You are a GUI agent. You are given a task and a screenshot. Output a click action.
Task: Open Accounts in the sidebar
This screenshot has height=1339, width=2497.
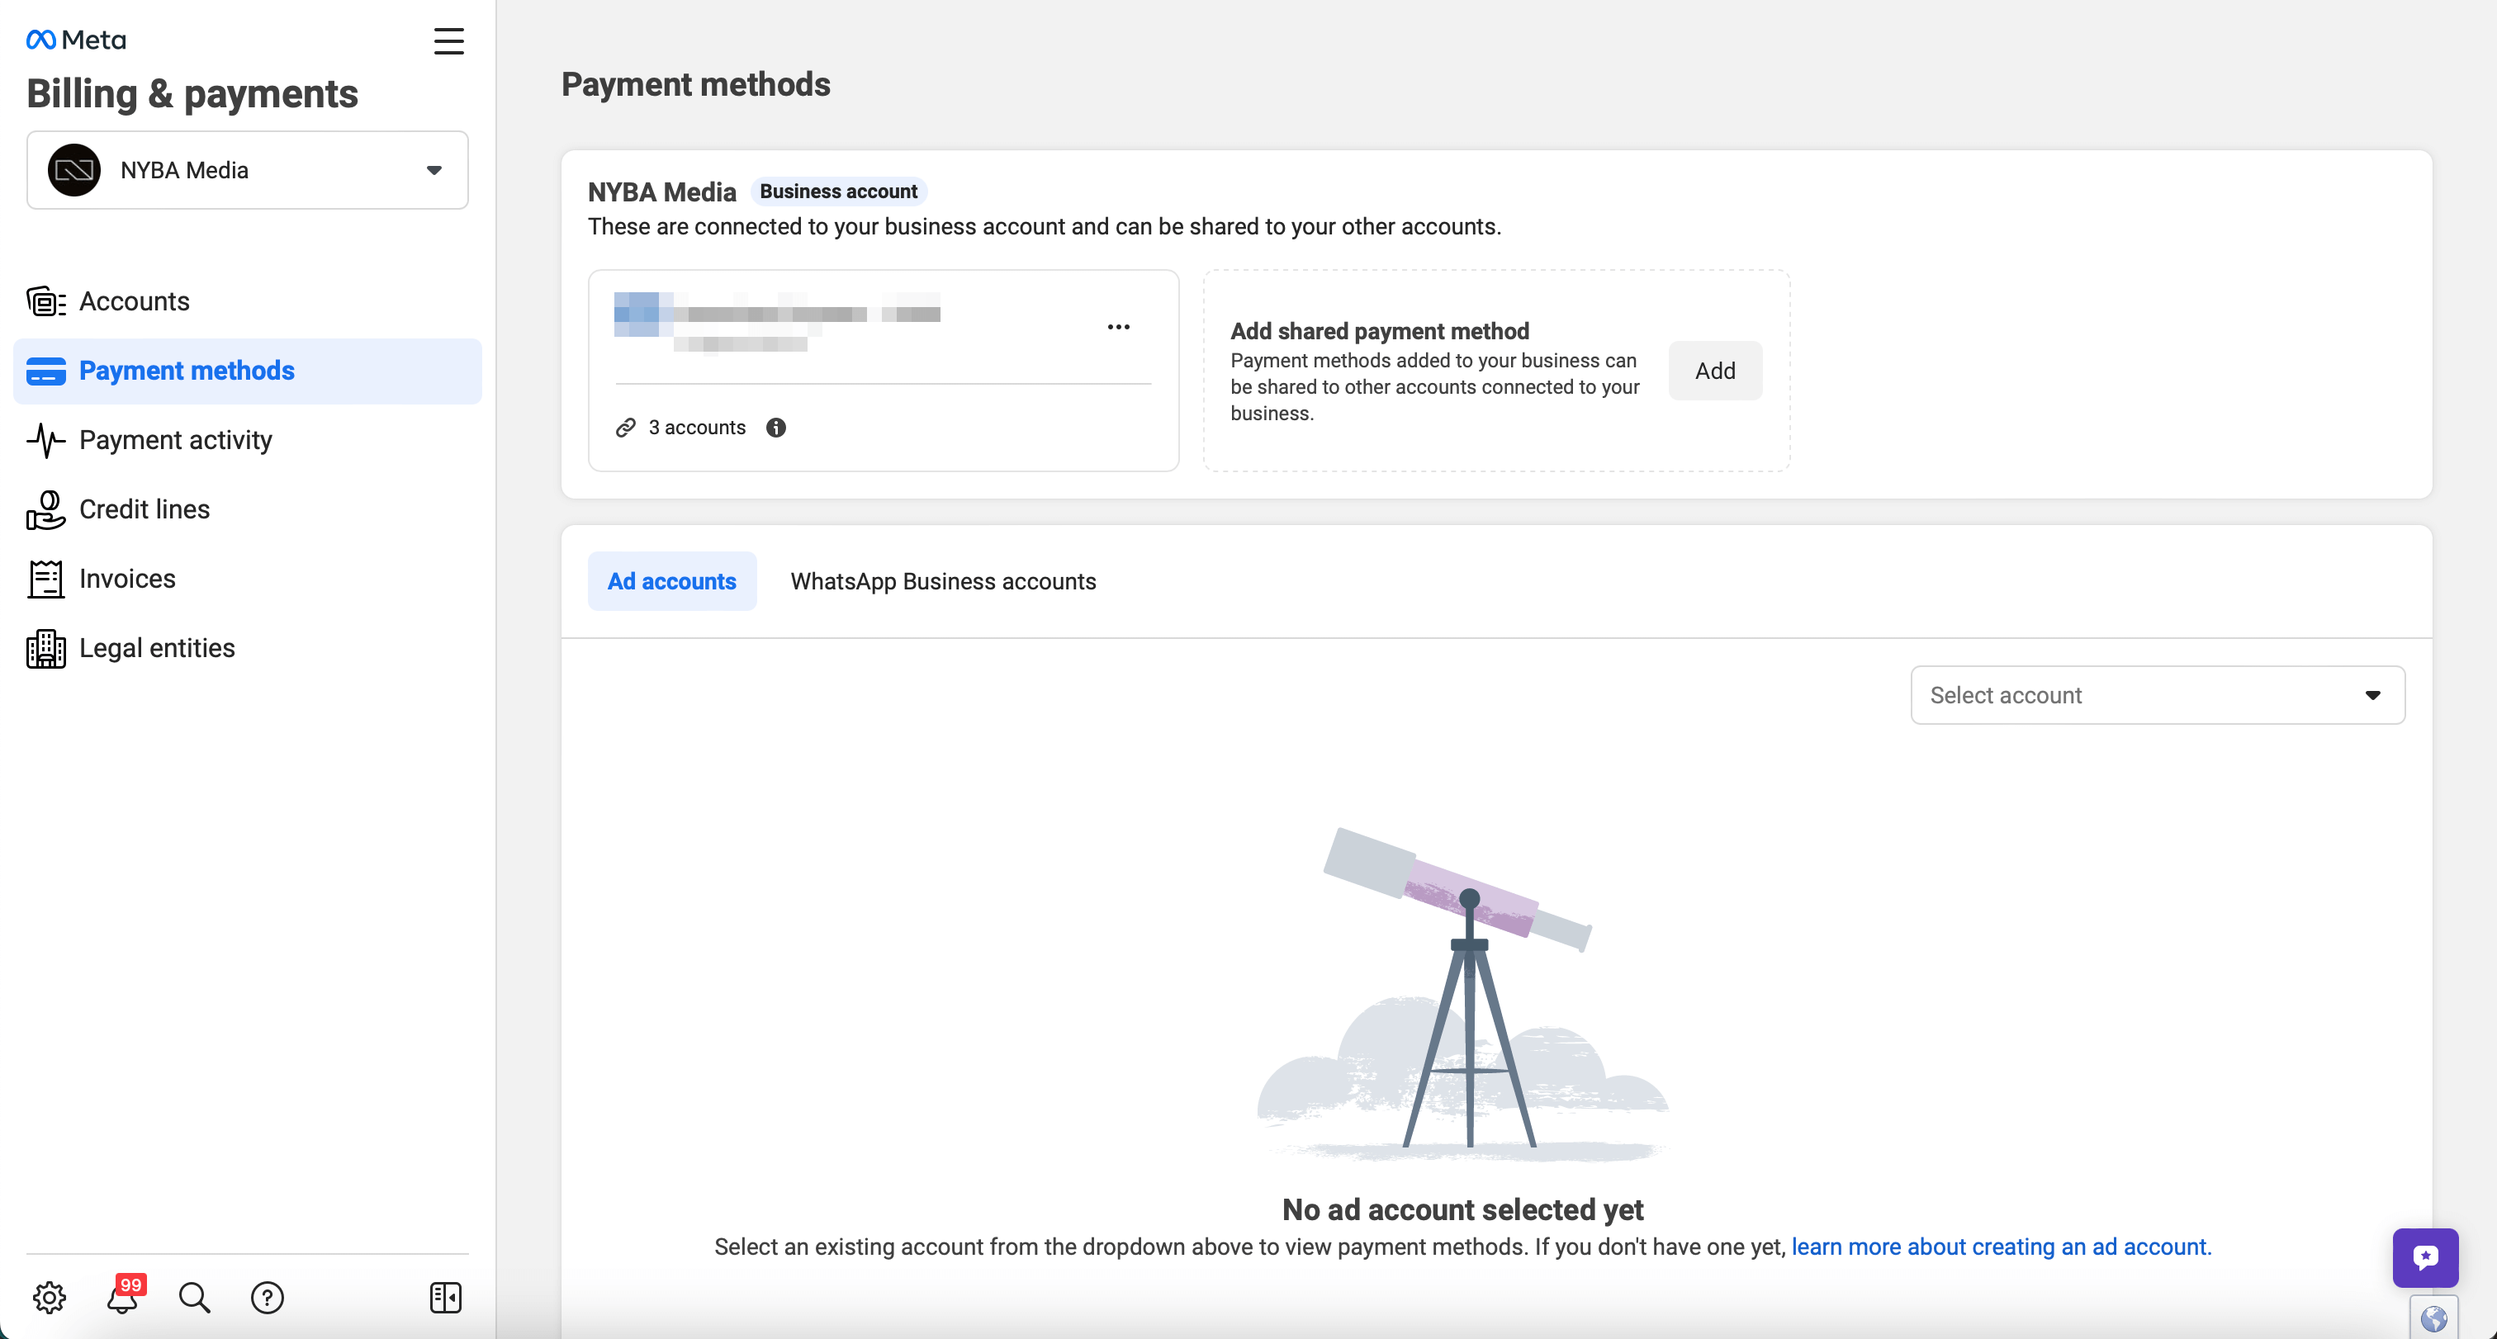[247, 301]
